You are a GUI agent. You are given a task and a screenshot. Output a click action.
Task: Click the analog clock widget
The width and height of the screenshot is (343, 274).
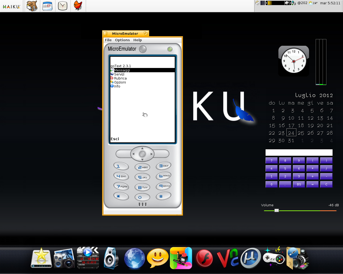point(294,61)
